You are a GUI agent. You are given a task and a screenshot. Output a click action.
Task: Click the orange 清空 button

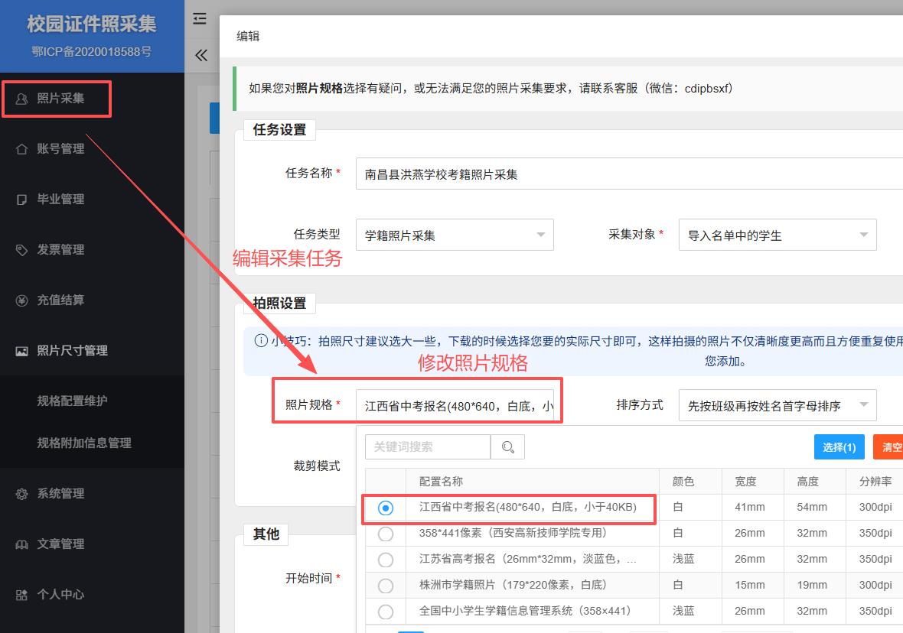(x=889, y=447)
